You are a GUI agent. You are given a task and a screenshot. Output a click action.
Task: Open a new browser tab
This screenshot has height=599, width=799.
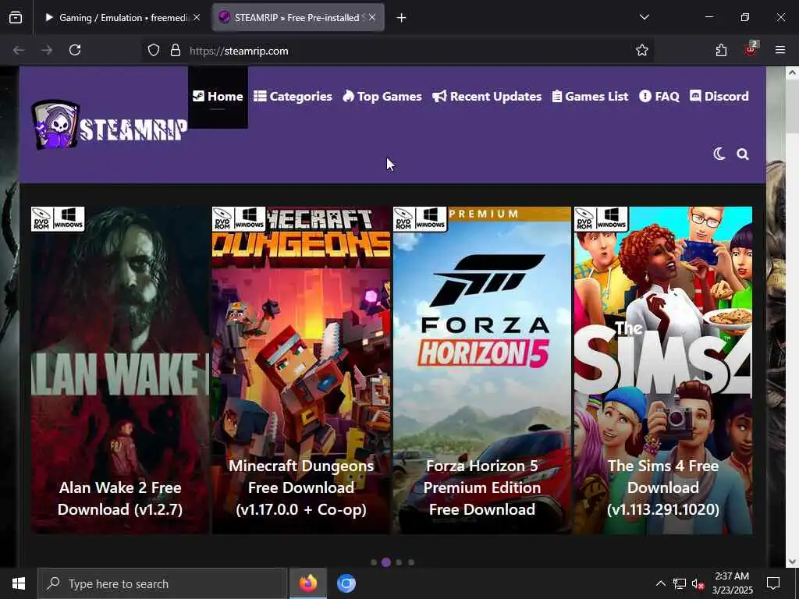402,18
